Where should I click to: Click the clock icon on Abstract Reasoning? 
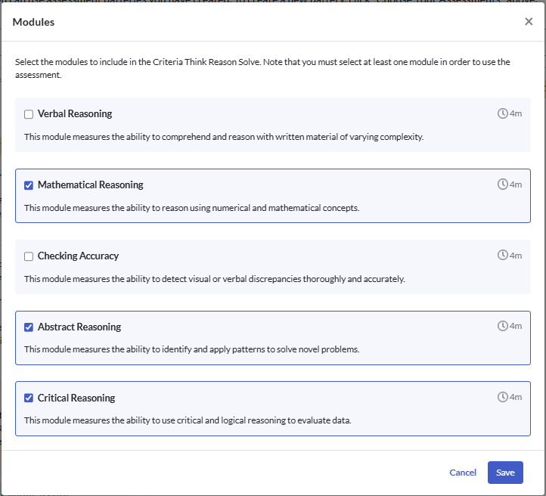pos(503,327)
